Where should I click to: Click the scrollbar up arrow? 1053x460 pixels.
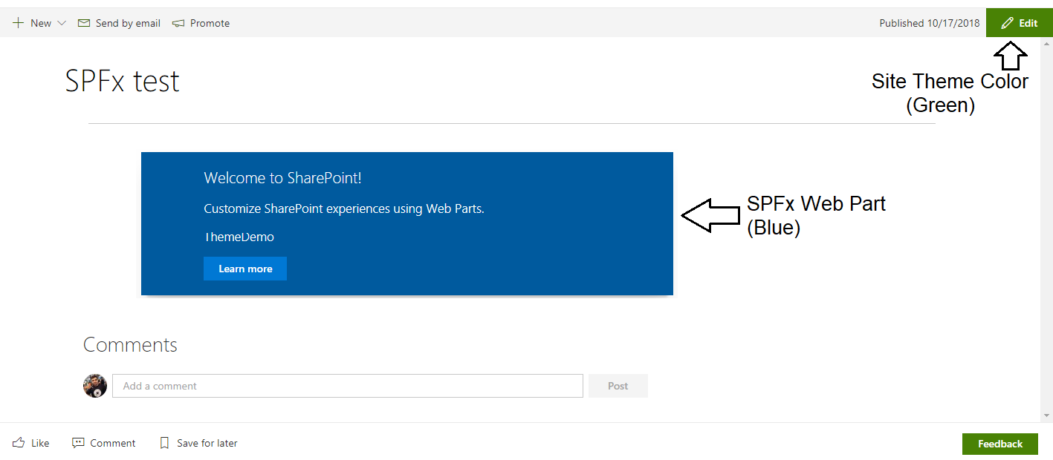pyautogui.click(x=1046, y=45)
